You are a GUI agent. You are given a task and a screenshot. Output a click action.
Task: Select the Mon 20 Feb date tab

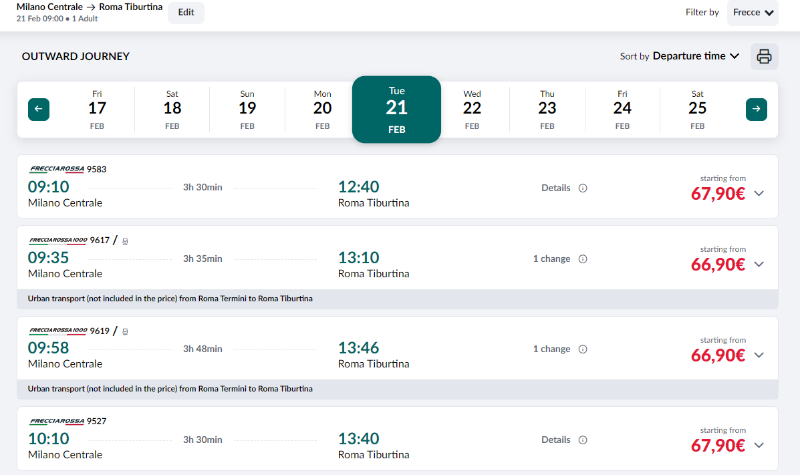click(x=322, y=110)
